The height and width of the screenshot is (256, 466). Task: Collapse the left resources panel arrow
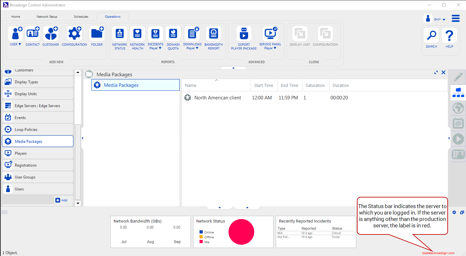coord(82,138)
